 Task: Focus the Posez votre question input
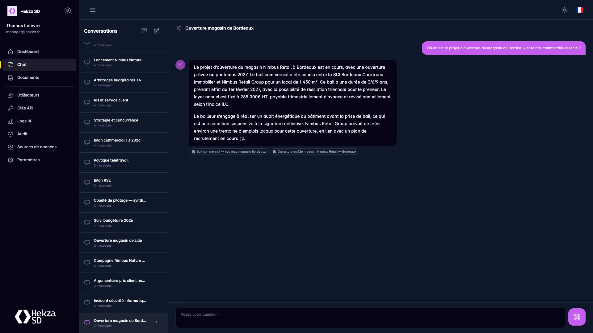tap(370, 318)
